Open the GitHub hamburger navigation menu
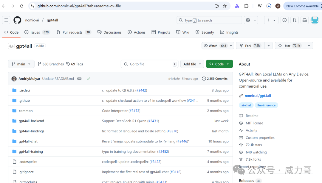 (x=6, y=20)
